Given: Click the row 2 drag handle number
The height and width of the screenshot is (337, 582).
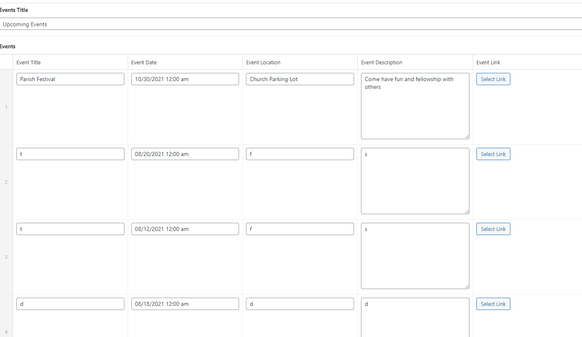Looking at the screenshot, I should (6, 182).
